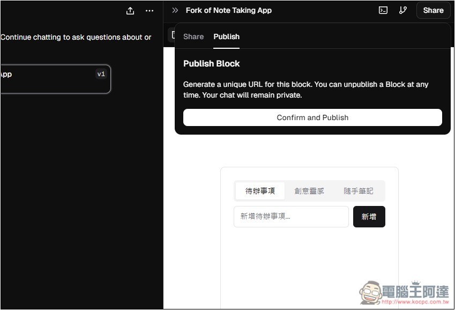Click the Publish Block heading
455x310 pixels.
click(212, 64)
